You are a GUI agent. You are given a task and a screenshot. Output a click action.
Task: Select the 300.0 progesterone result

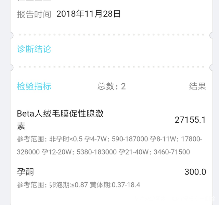tap(195, 172)
